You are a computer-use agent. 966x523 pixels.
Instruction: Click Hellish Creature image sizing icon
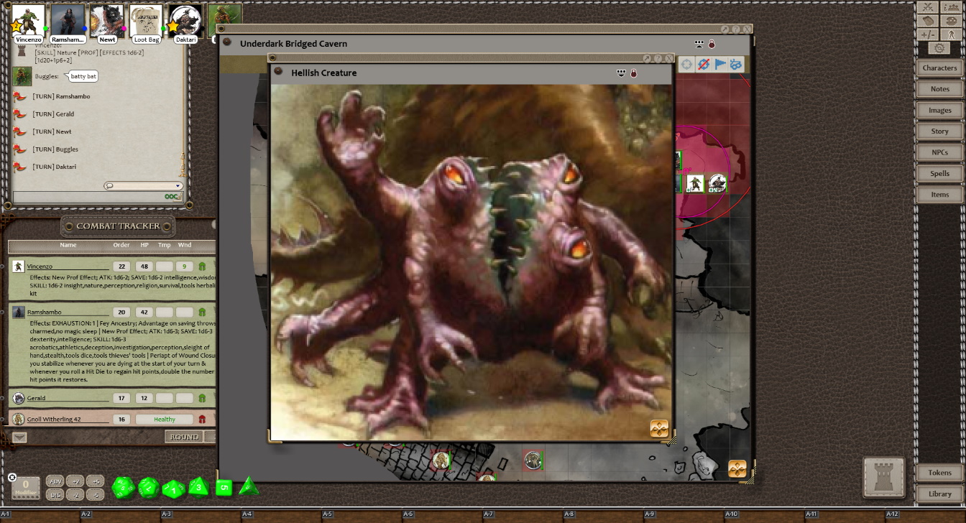(x=659, y=429)
